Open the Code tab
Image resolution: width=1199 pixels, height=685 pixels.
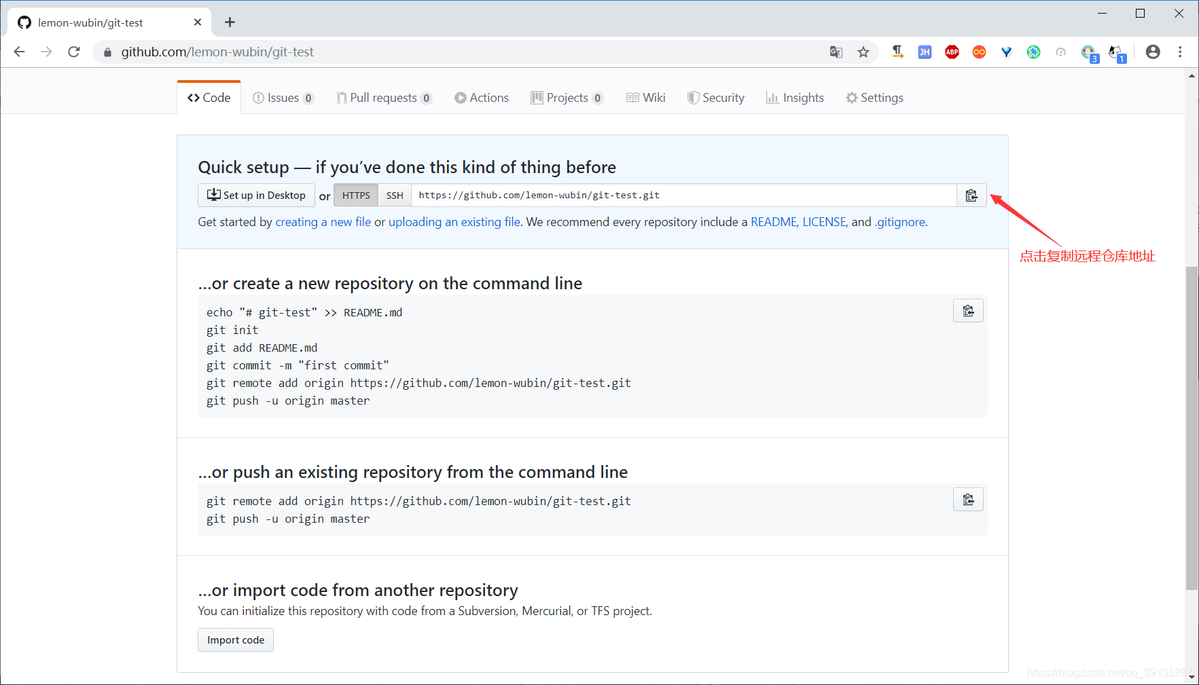tap(209, 98)
